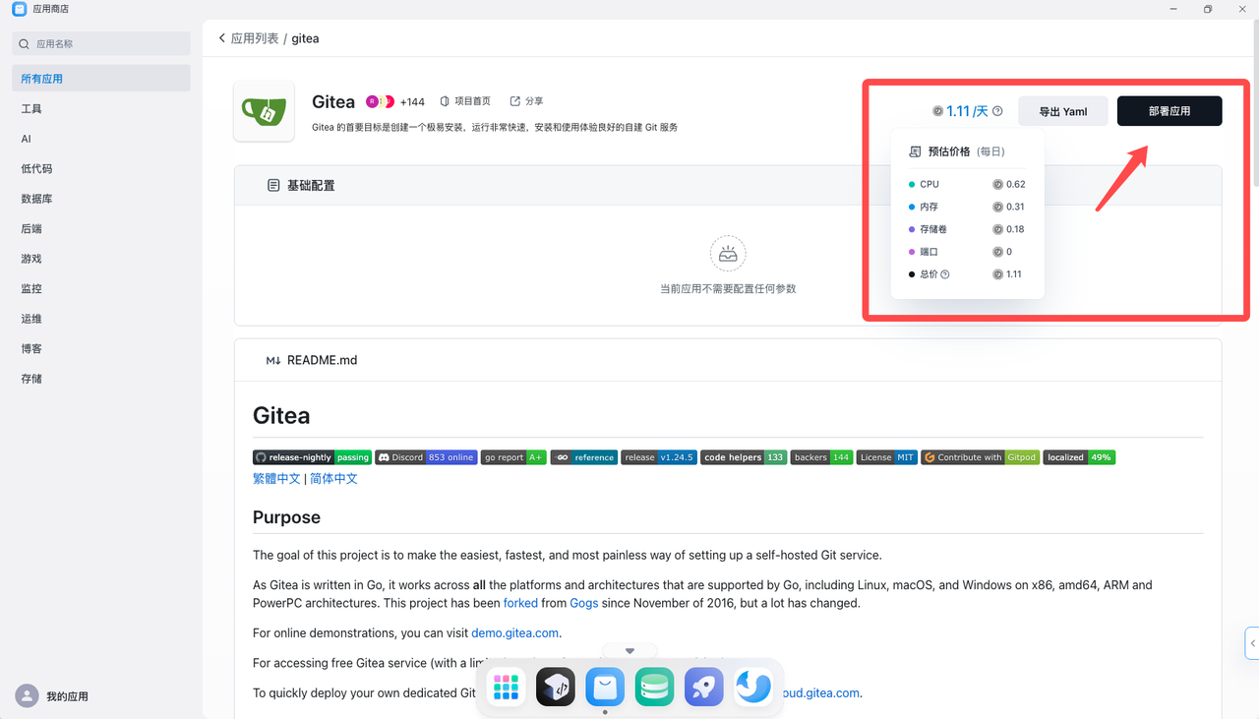Click the 我的应用 user avatar icon
This screenshot has width=1259, height=719.
point(27,695)
